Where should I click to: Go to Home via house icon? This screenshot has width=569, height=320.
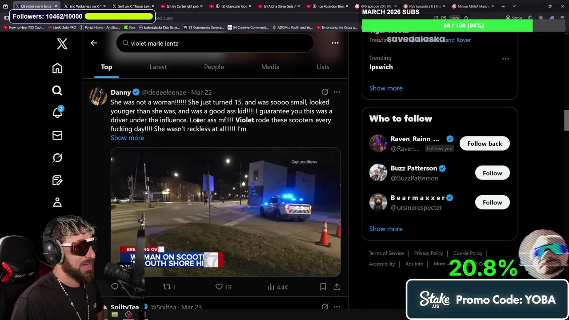click(x=57, y=68)
